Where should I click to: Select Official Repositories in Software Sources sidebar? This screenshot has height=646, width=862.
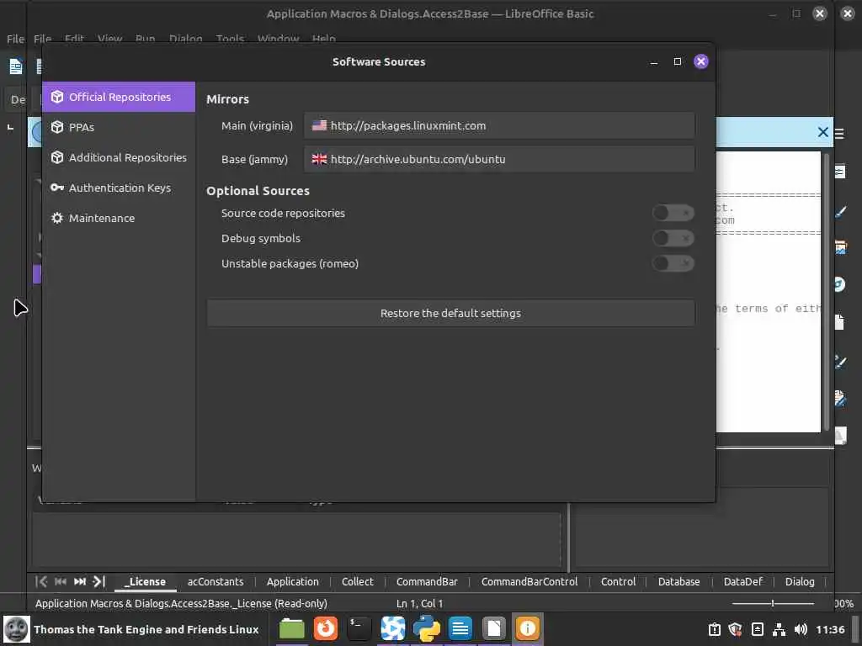(x=119, y=97)
